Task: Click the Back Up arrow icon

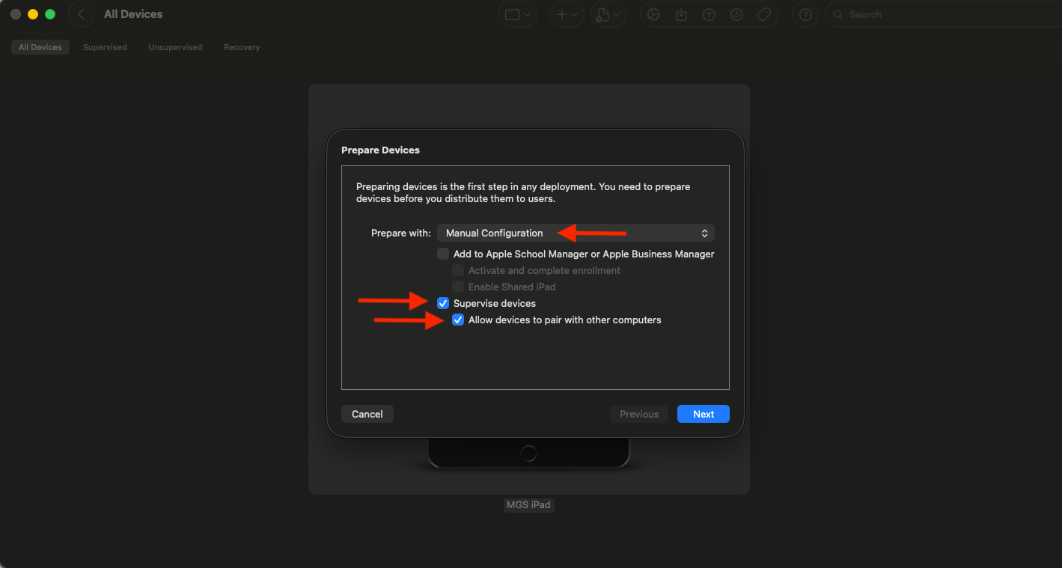Action: 709,14
